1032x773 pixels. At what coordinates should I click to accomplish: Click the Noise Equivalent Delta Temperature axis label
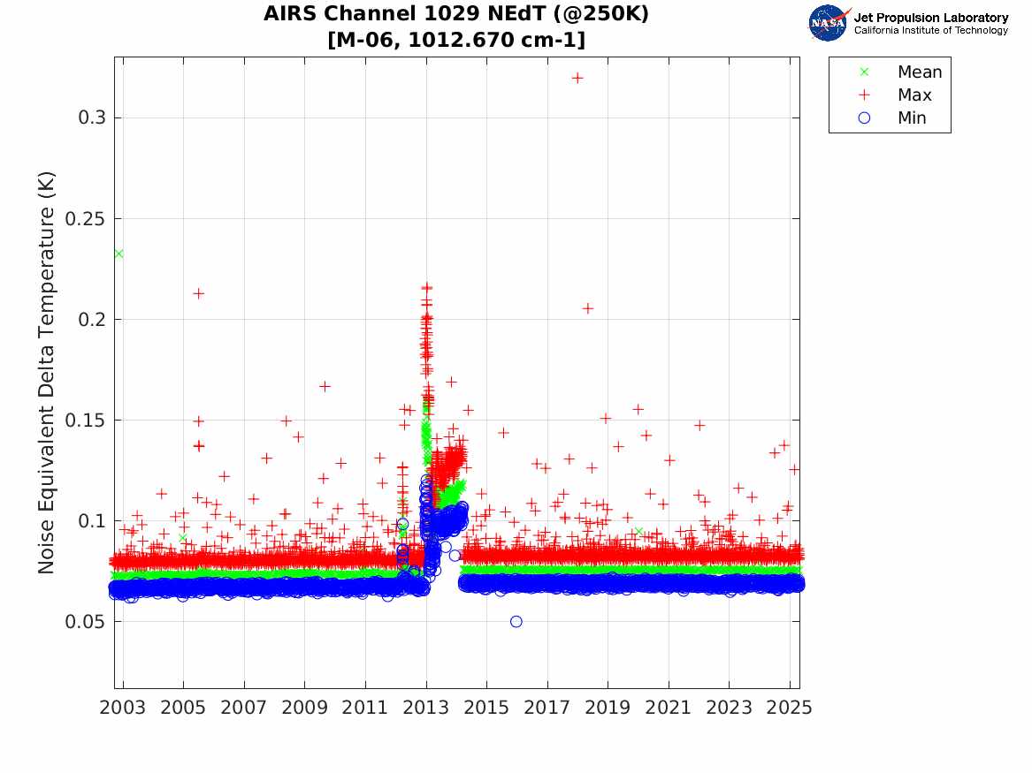(47, 372)
